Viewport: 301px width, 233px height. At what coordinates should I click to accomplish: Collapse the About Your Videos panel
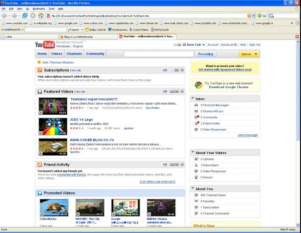click(193, 152)
